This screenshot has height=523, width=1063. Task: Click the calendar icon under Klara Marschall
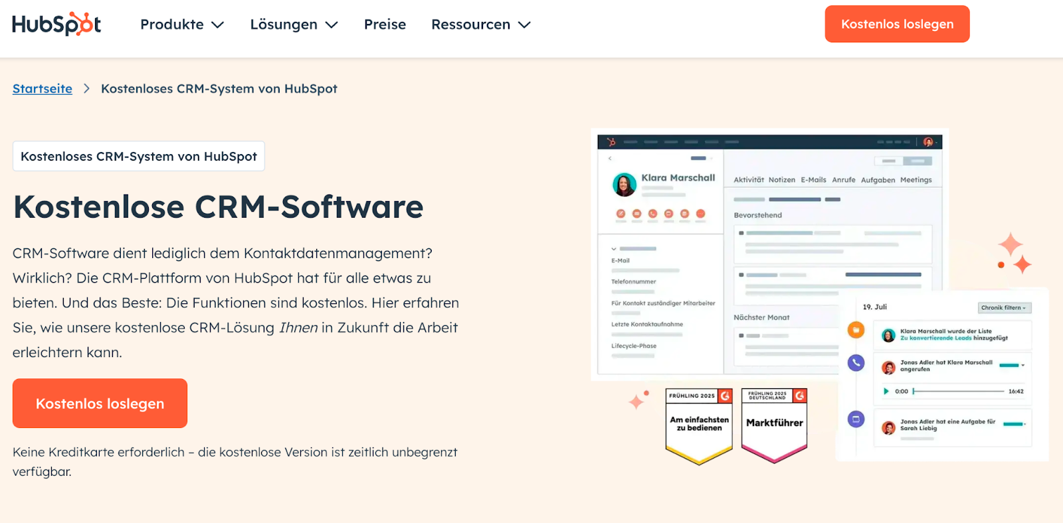pyautogui.click(x=684, y=214)
